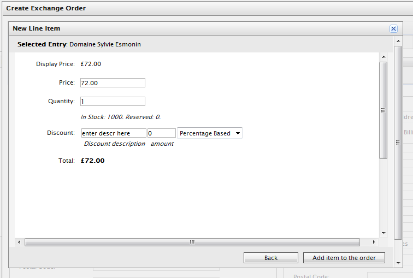This screenshot has width=413, height=278.
Task: Click the horizontal scrollbar thumb
Action: pos(192,242)
